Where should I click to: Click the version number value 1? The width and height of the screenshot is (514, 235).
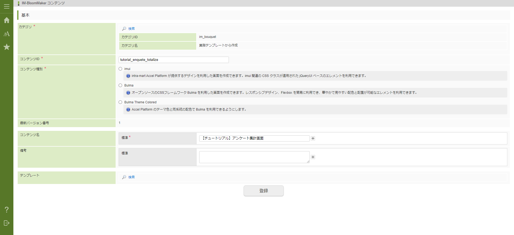(120, 123)
